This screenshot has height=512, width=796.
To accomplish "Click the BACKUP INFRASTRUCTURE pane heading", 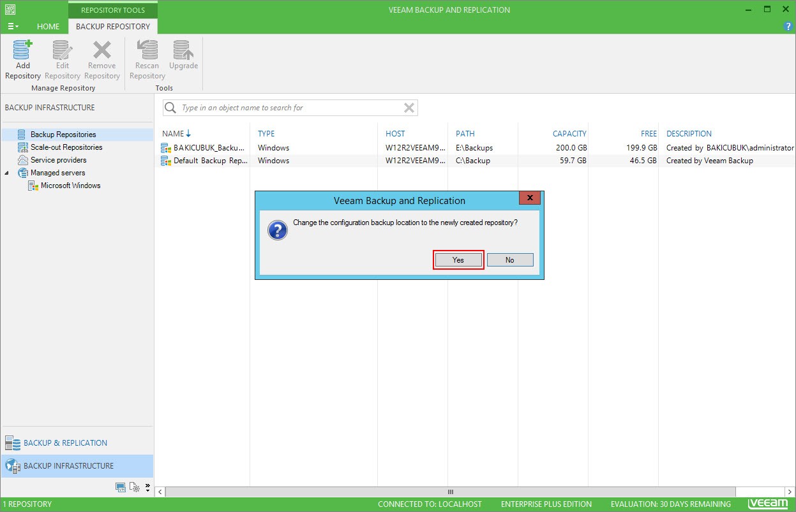I will [x=50, y=108].
